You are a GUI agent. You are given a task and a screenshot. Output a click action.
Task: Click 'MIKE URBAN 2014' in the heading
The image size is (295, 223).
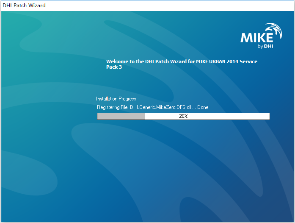pyautogui.click(x=217, y=61)
